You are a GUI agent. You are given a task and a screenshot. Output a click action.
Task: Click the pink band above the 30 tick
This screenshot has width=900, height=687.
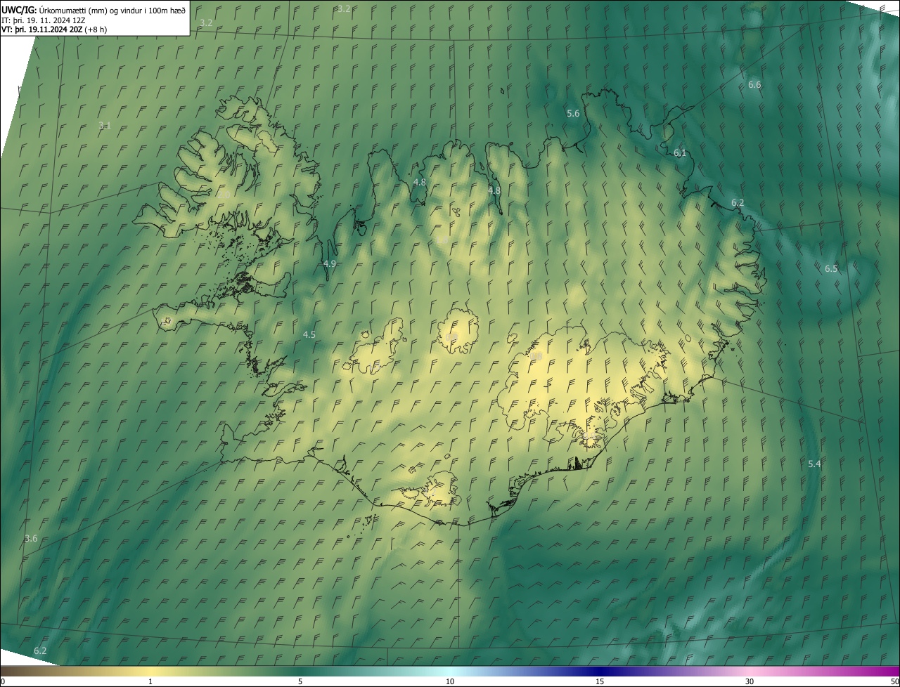click(x=750, y=671)
